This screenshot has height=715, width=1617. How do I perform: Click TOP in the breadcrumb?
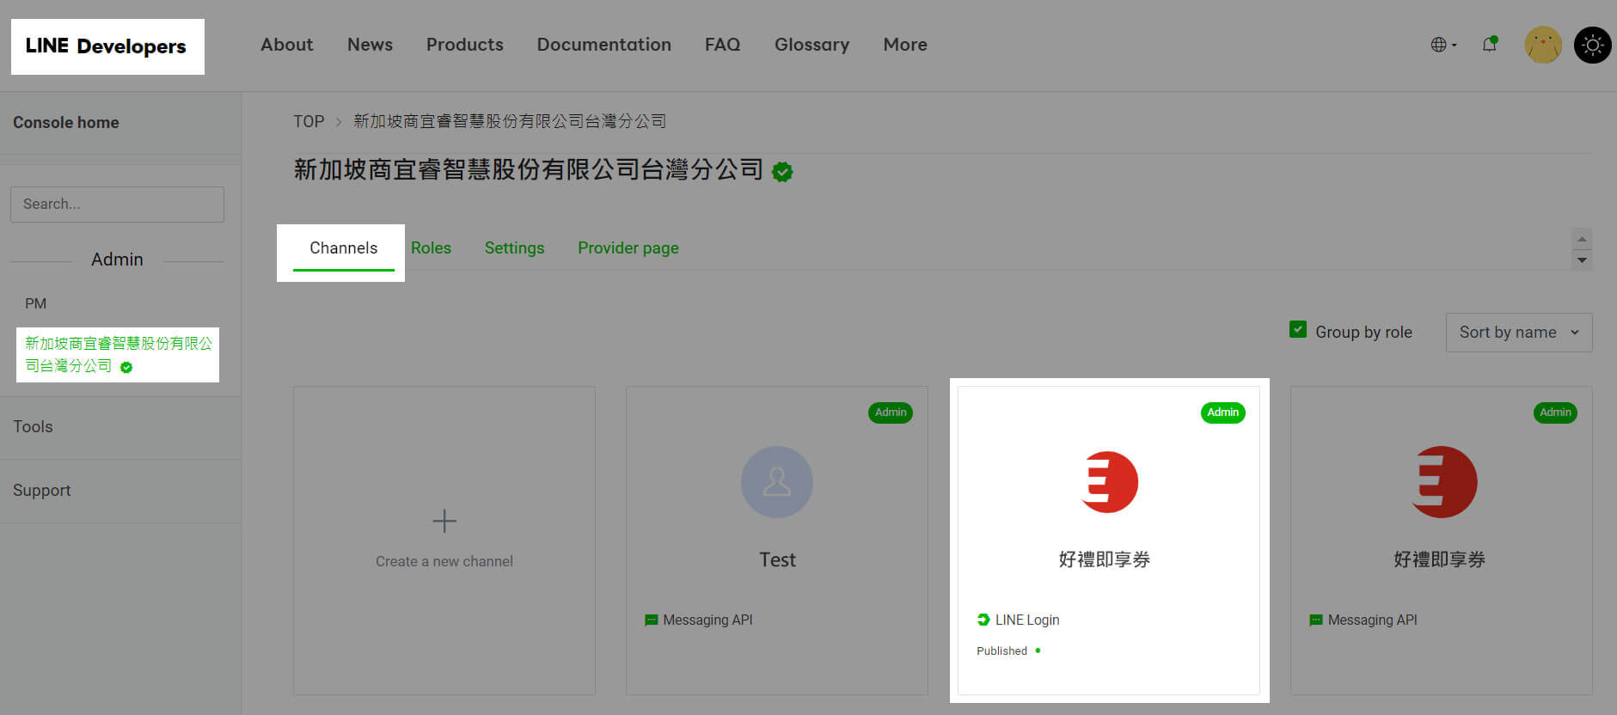[309, 121]
